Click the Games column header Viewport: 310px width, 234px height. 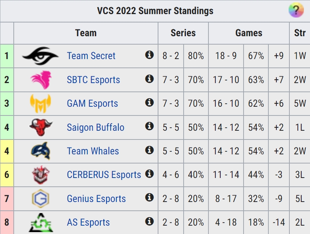249,33
